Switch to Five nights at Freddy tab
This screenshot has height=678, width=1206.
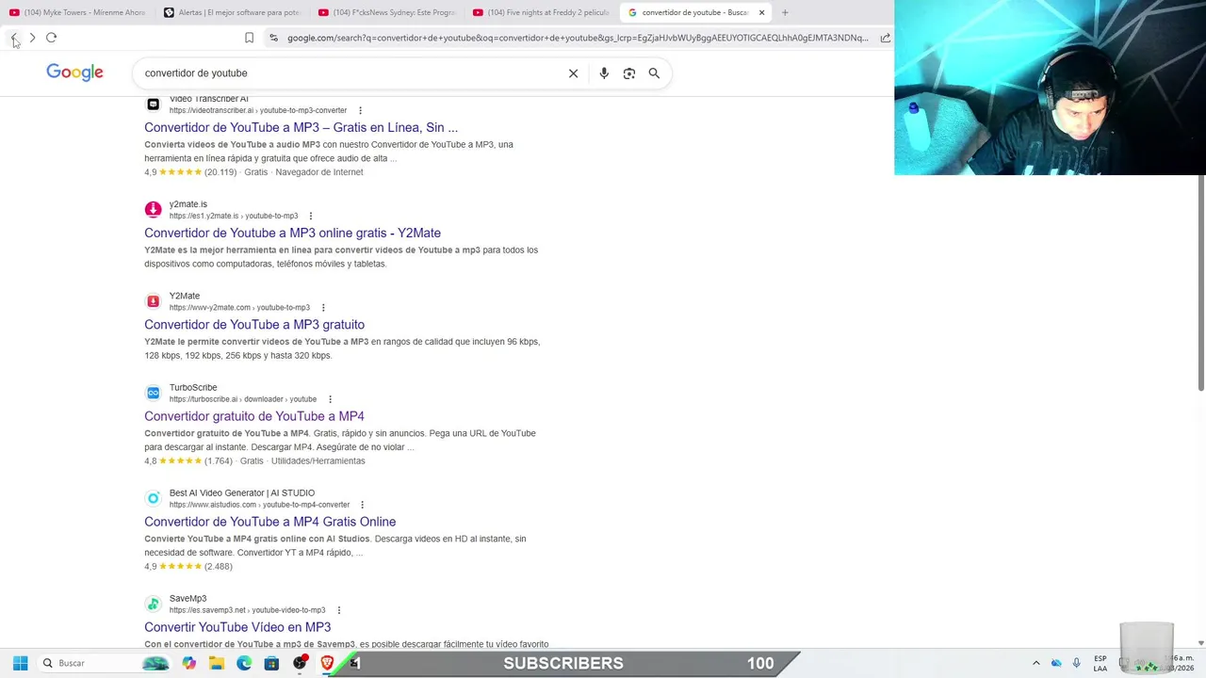pyautogui.click(x=542, y=12)
